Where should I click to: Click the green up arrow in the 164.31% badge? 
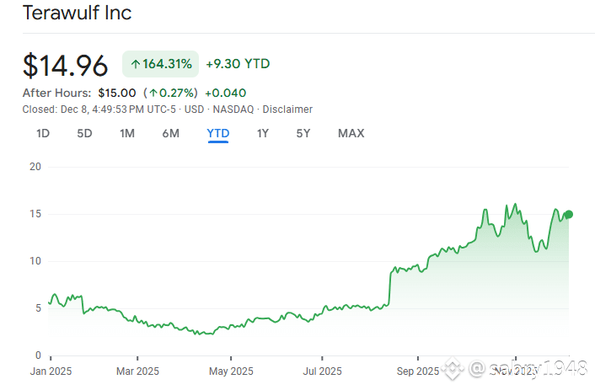point(135,64)
